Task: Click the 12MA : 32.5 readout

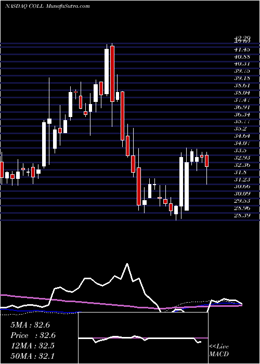Action: [x=32, y=346]
